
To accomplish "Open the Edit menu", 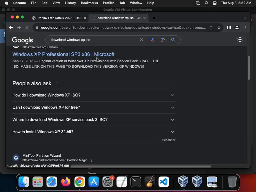I will coord(44,3).
